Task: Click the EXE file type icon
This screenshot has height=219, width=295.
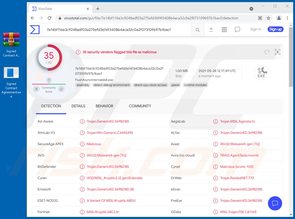Action: pos(261,73)
